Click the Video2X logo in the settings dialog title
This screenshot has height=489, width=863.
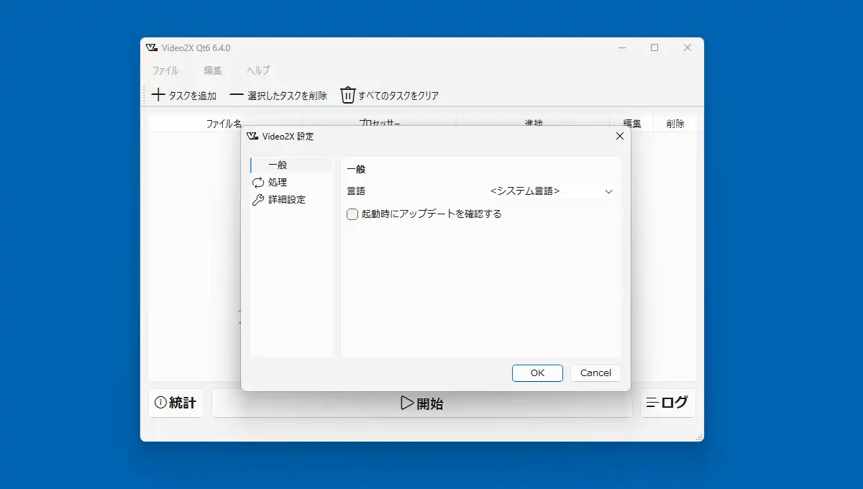click(x=252, y=136)
